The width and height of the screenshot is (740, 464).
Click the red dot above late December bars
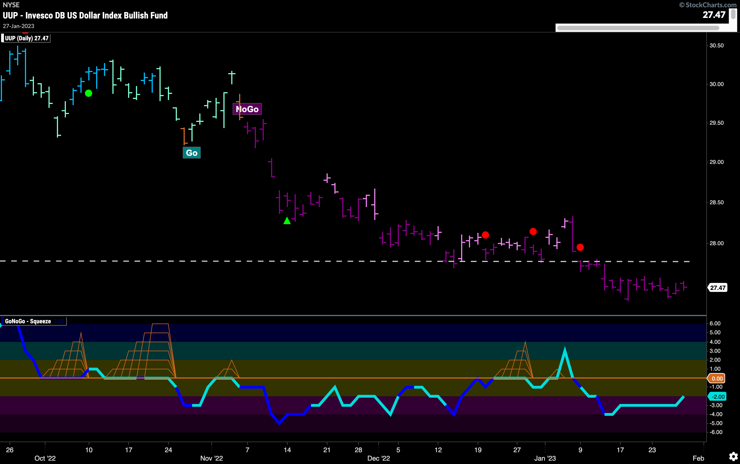(x=533, y=232)
